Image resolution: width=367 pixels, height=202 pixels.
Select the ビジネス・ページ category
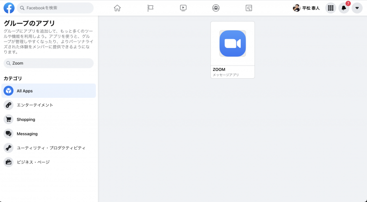pos(48,162)
